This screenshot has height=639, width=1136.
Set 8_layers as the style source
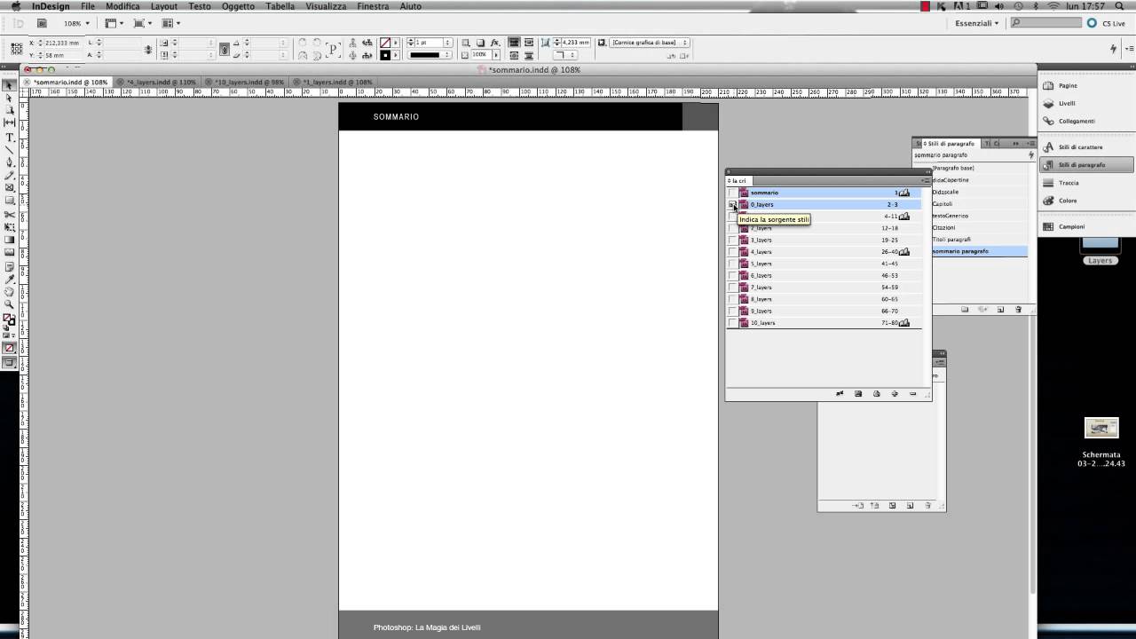click(732, 299)
